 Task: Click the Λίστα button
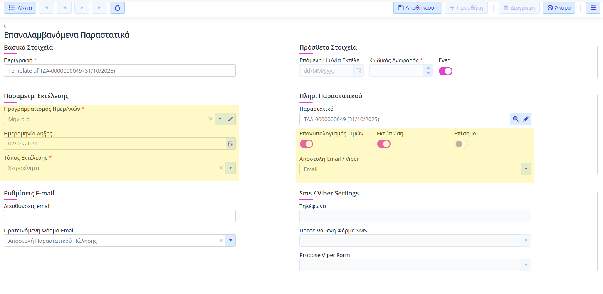click(x=20, y=8)
